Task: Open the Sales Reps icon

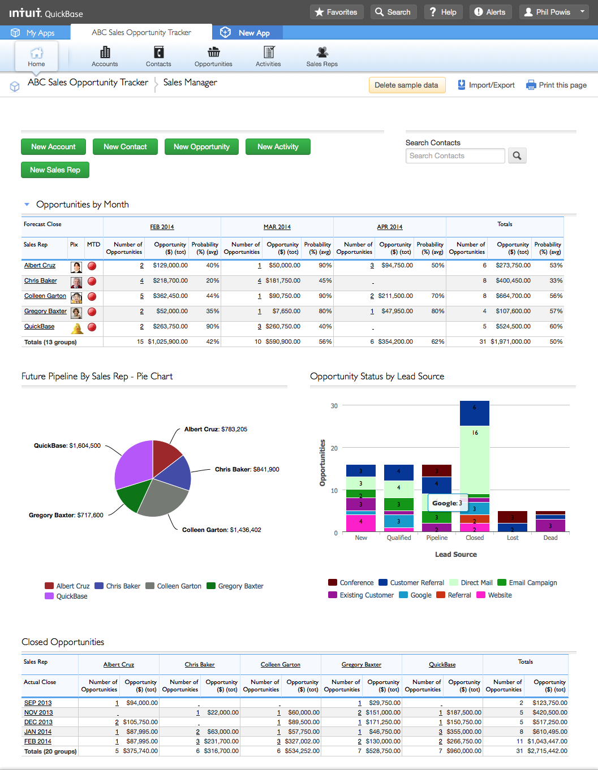Action: [x=322, y=53]
